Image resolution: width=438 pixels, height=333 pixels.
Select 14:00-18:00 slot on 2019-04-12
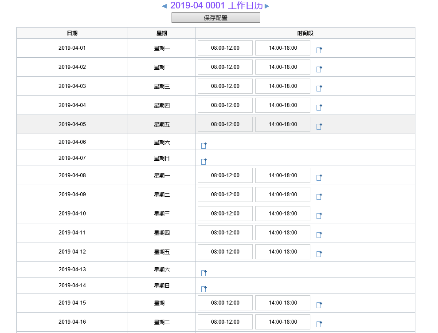tap(283, 252)
